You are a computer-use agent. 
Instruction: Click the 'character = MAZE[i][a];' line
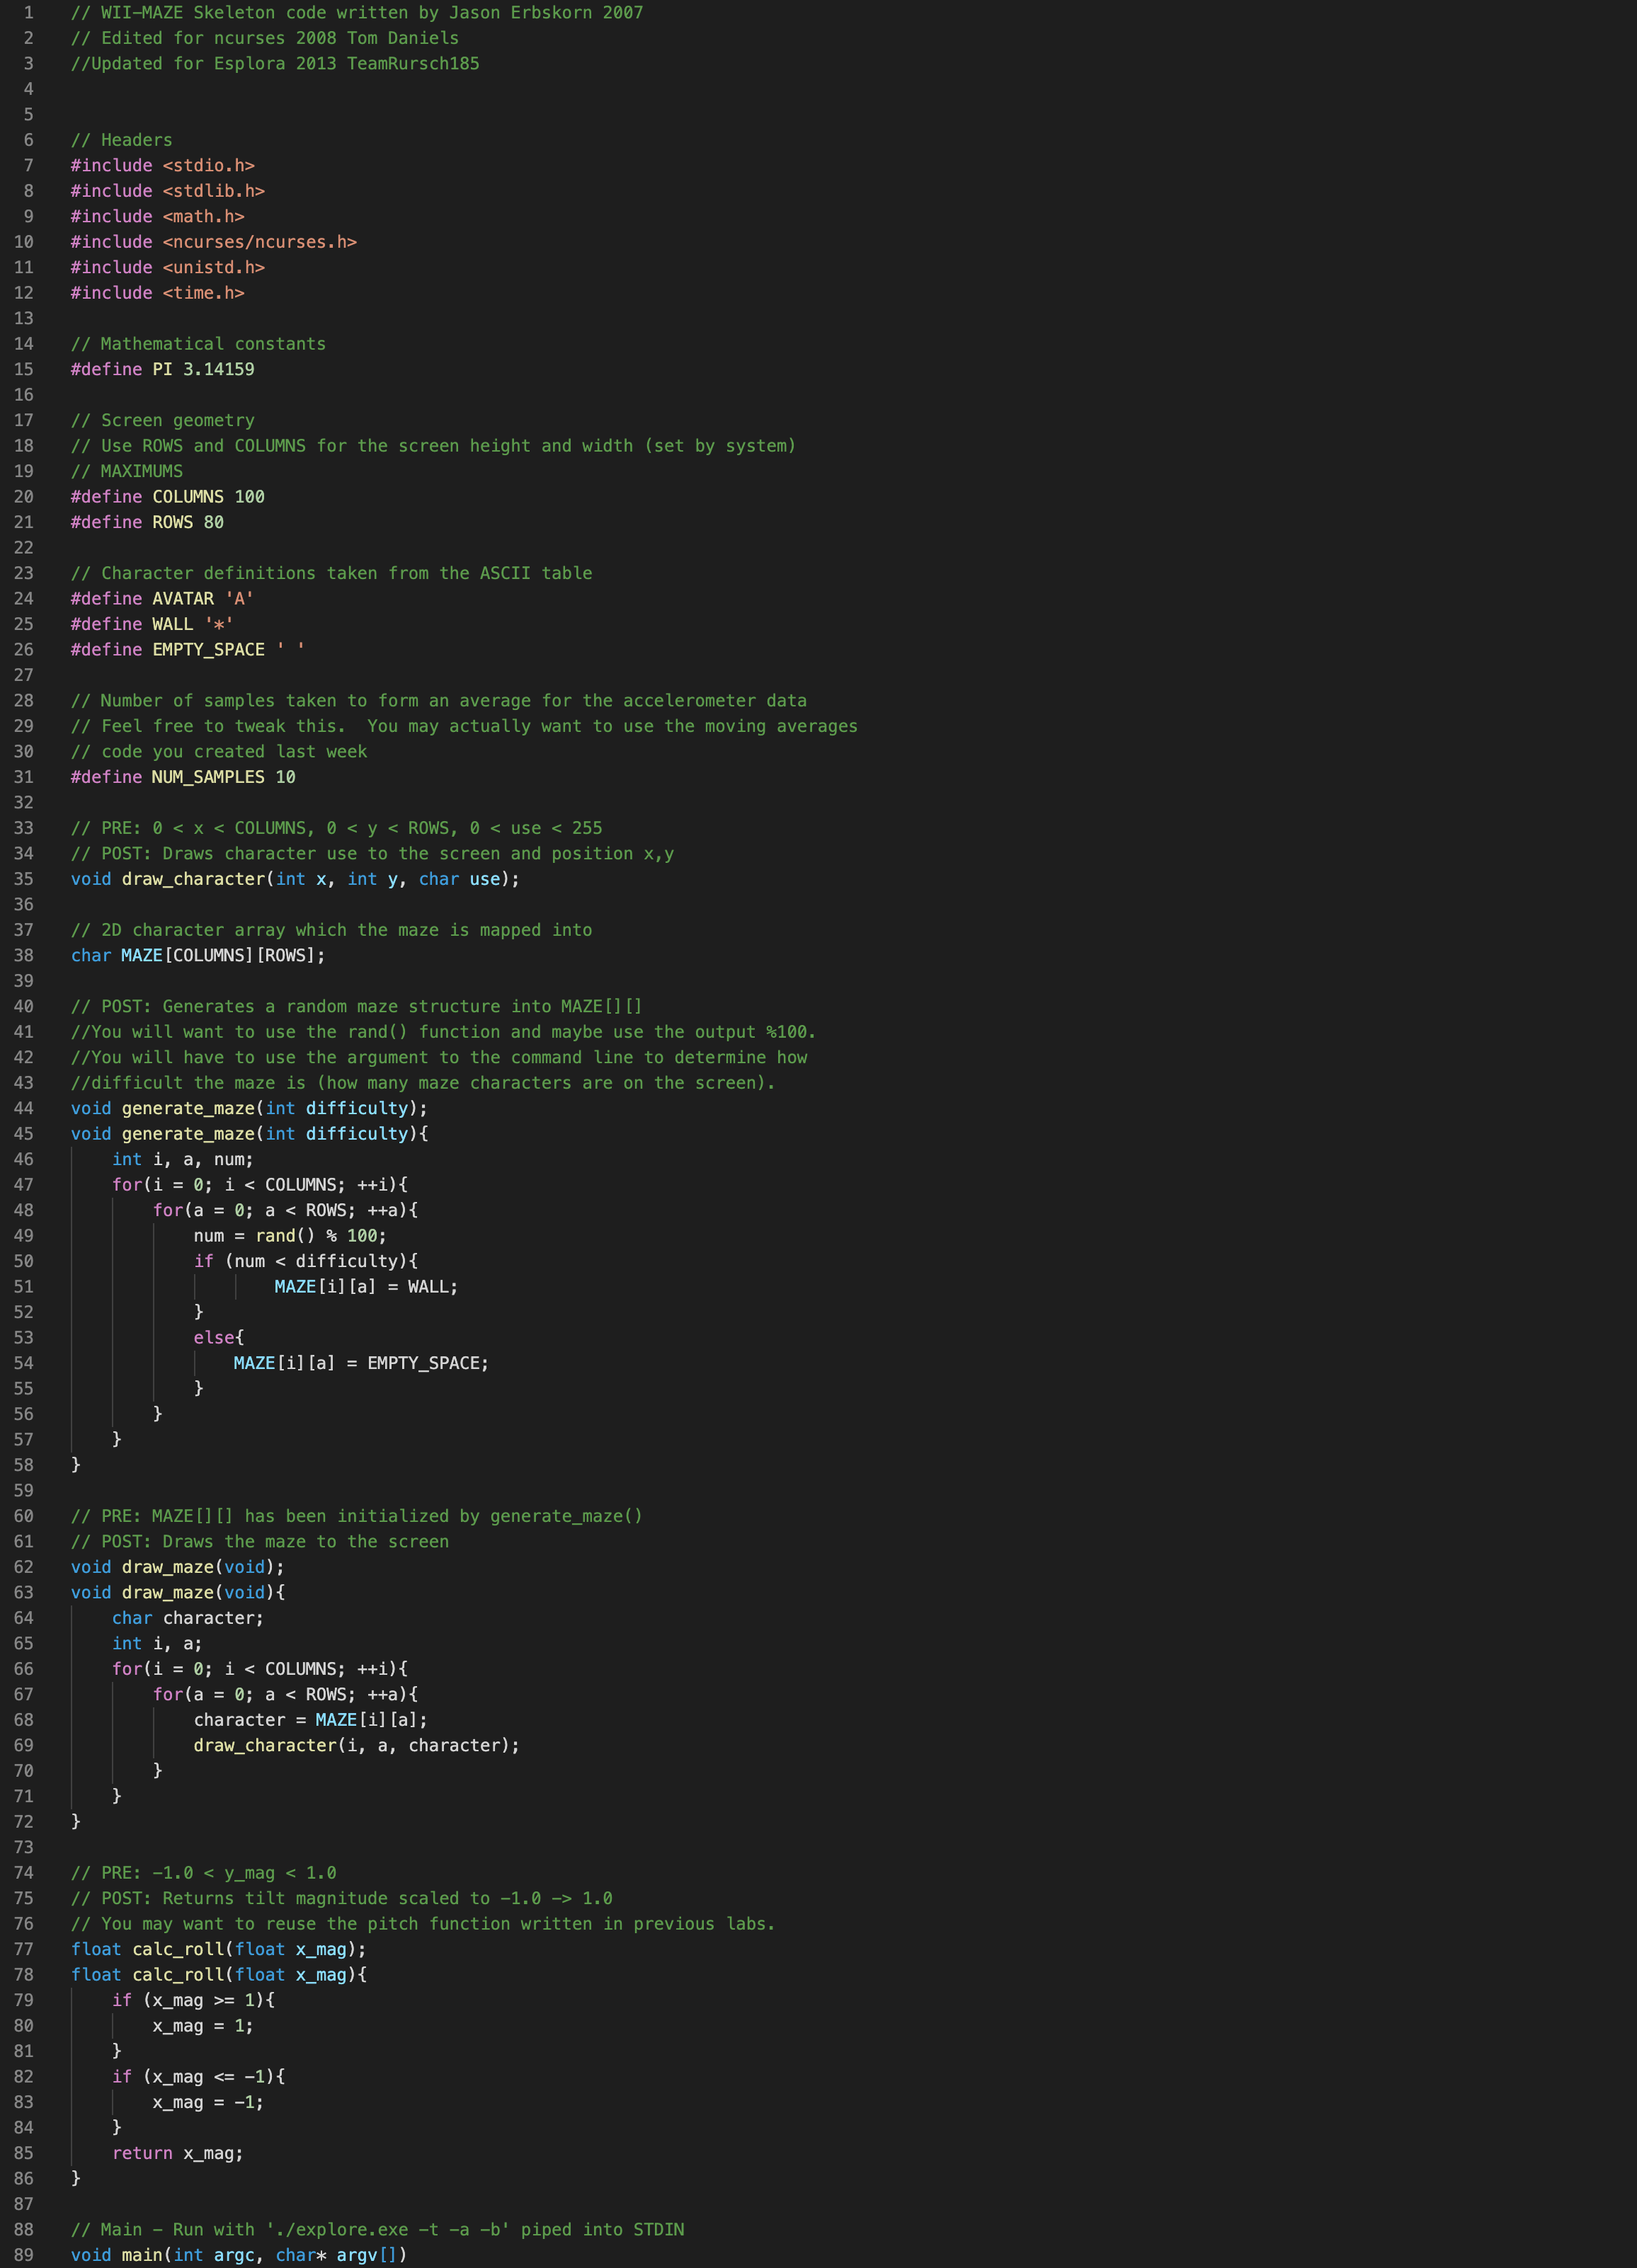click(311, 1720)
